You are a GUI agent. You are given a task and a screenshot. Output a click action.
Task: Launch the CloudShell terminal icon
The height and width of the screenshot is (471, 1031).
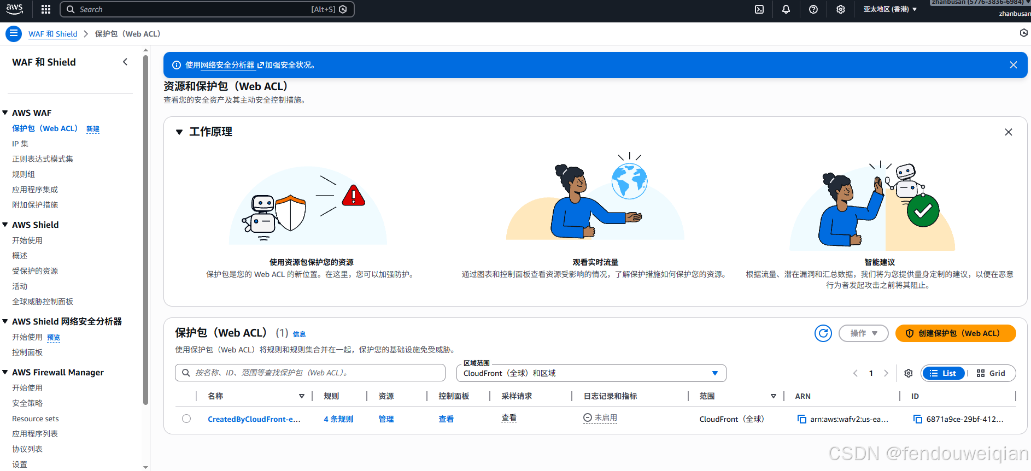tap(759, 9)
